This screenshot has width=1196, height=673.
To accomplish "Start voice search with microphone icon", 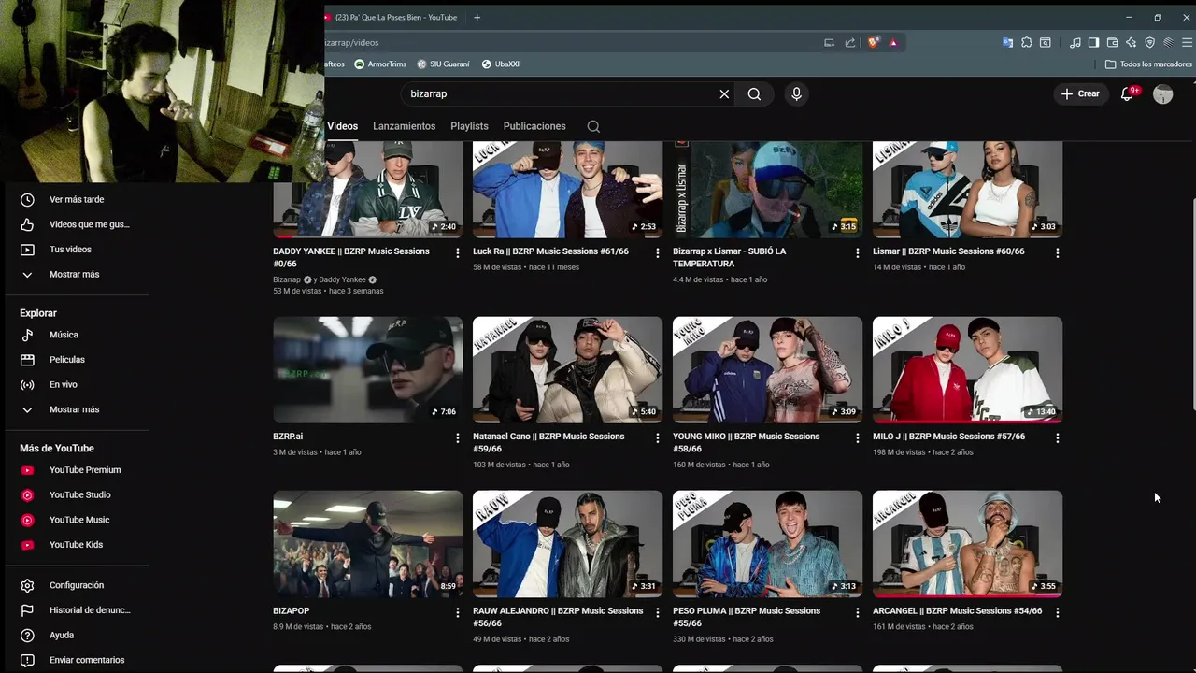I will [x=796, y=93].
